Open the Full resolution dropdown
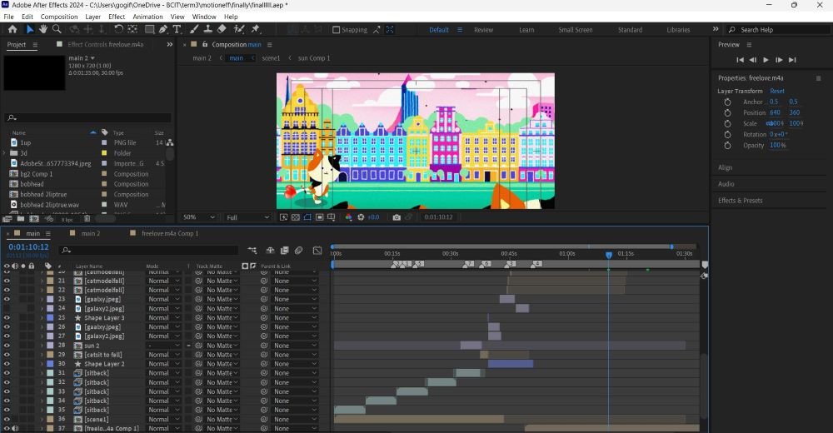This screenshot has width=833, height=433. coord(247,217)
